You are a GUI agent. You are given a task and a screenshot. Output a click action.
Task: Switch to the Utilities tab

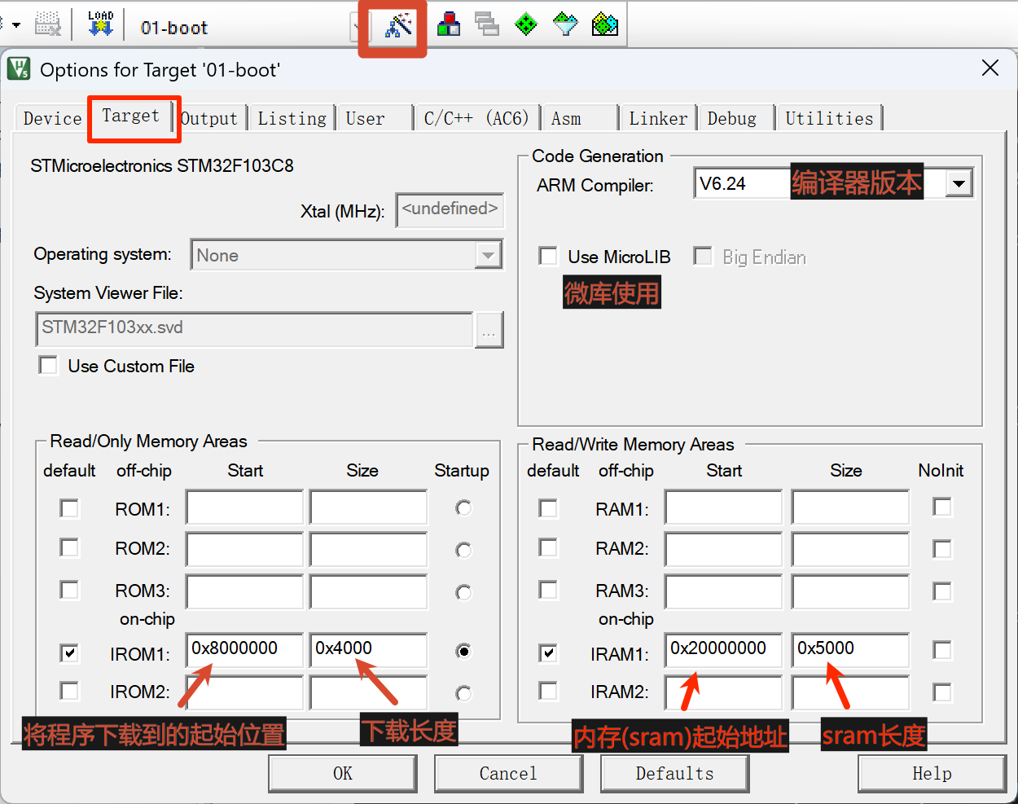829,118
